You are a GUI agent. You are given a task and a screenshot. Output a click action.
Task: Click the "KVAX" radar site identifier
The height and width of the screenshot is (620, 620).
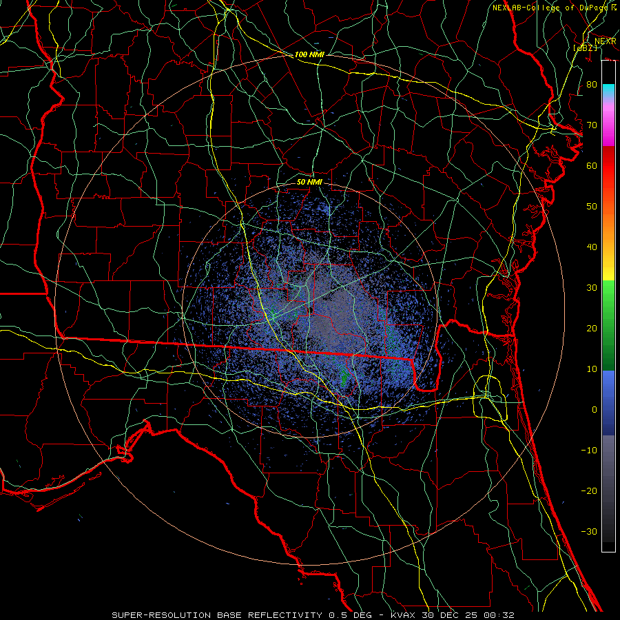pos(404,615)
